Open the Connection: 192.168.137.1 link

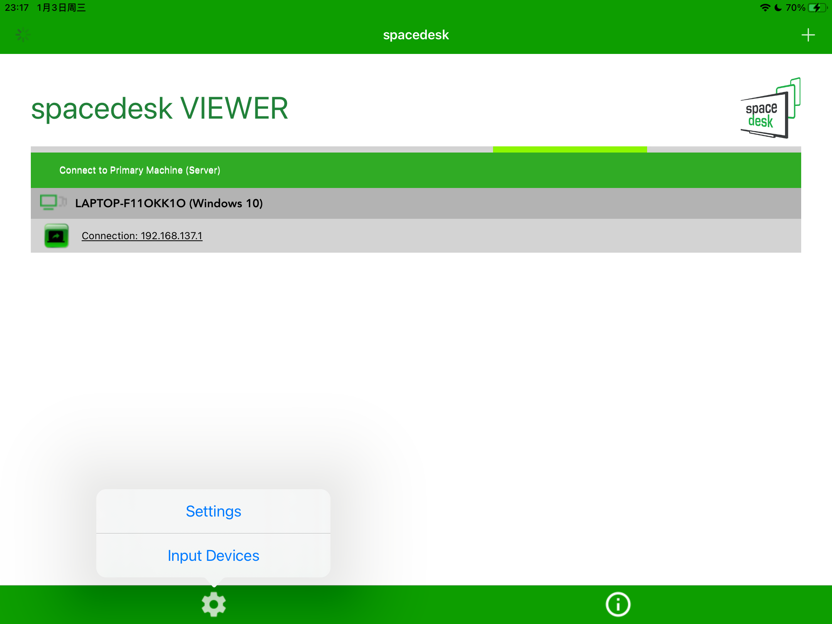point(142,236)
